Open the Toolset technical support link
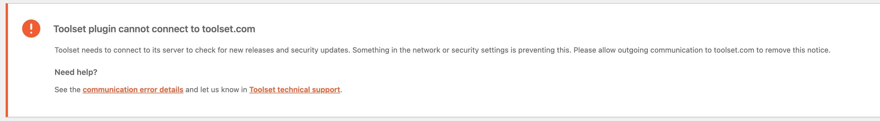 [294, 90]
